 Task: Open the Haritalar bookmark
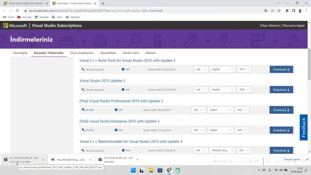42,17
